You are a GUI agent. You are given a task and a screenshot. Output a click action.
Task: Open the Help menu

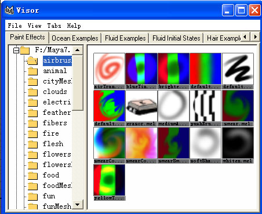tap(74, 26)
